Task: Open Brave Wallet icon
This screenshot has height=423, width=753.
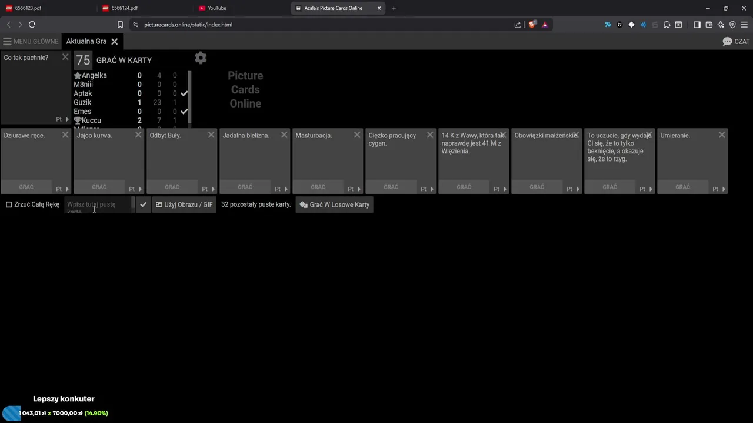Action: 709,25
